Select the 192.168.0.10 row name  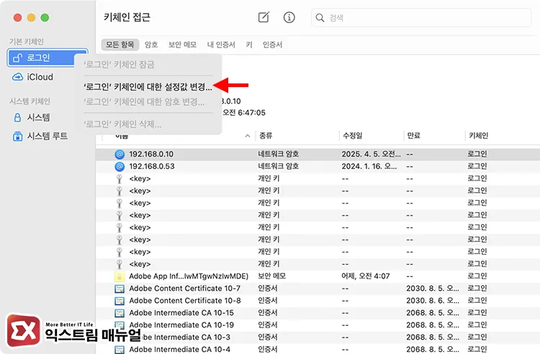pyautogui.click(x=151, y=154)
